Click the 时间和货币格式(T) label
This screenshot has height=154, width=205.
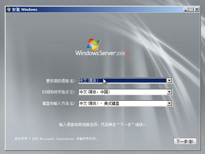pos(59,92)
